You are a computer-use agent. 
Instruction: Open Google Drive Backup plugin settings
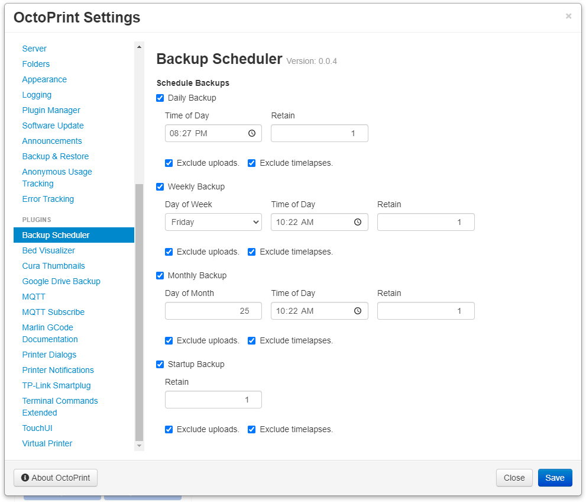pos(61,281)
